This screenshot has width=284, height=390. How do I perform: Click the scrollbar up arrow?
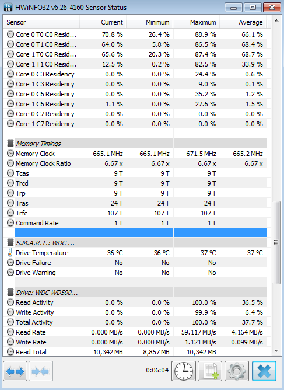(x=276, y=20)
